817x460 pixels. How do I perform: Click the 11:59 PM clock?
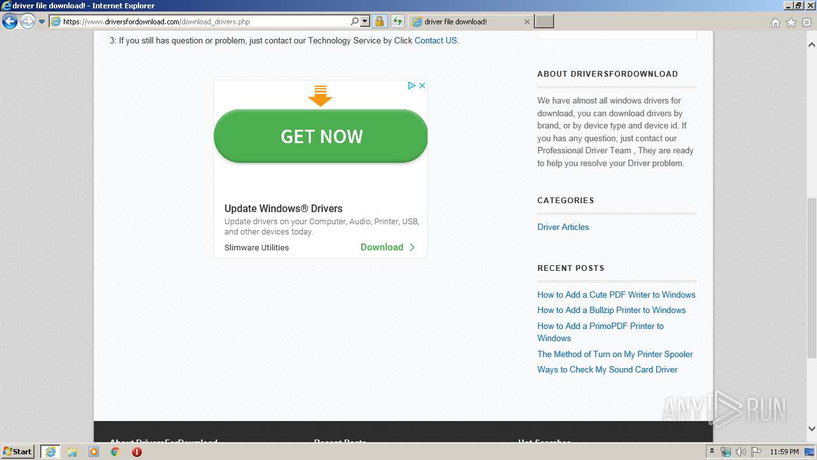click(x=784, y=452)
